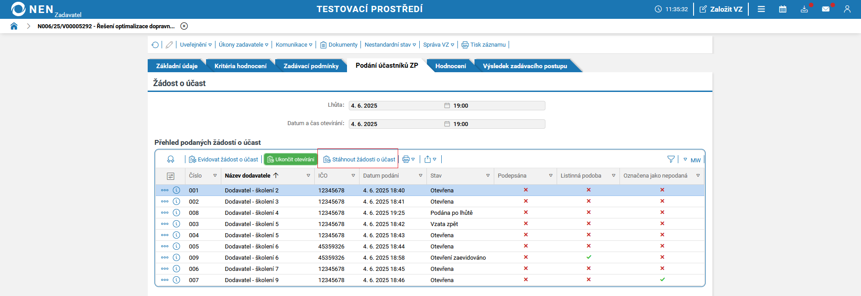Close the N006/25/V00005292 breadcrumb tab
The image size is (861, 296).
pos(184,26)
